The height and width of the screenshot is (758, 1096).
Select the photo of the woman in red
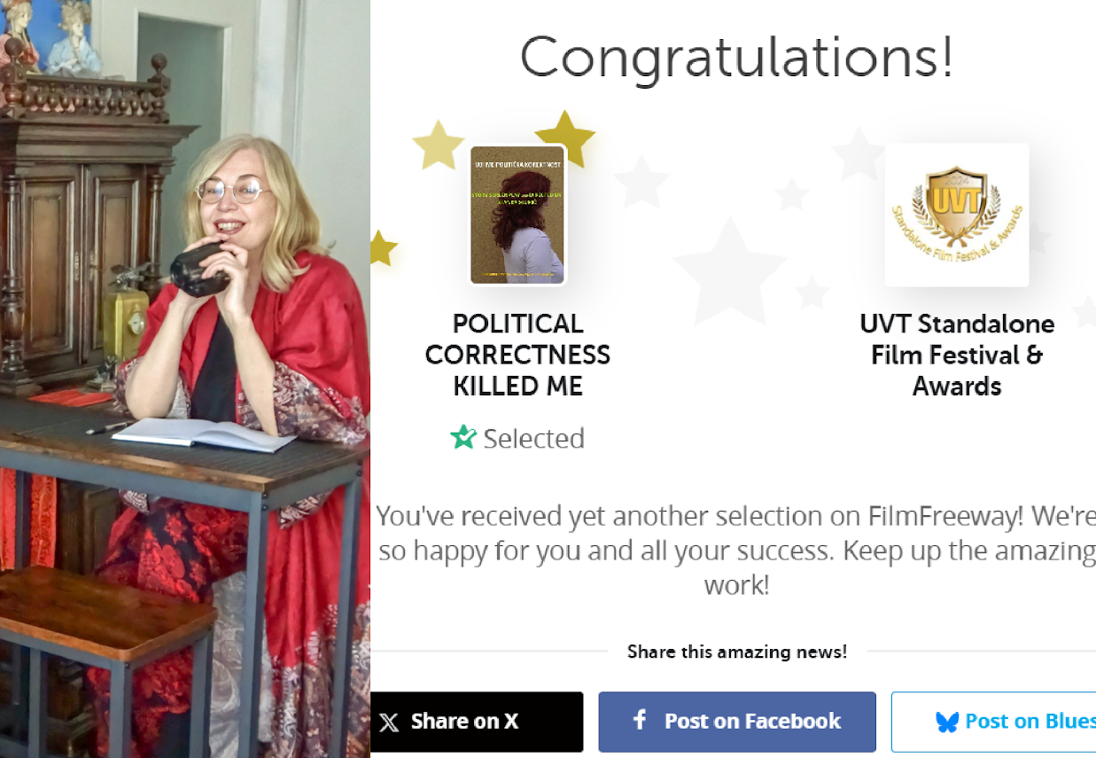tap(184, 379)
